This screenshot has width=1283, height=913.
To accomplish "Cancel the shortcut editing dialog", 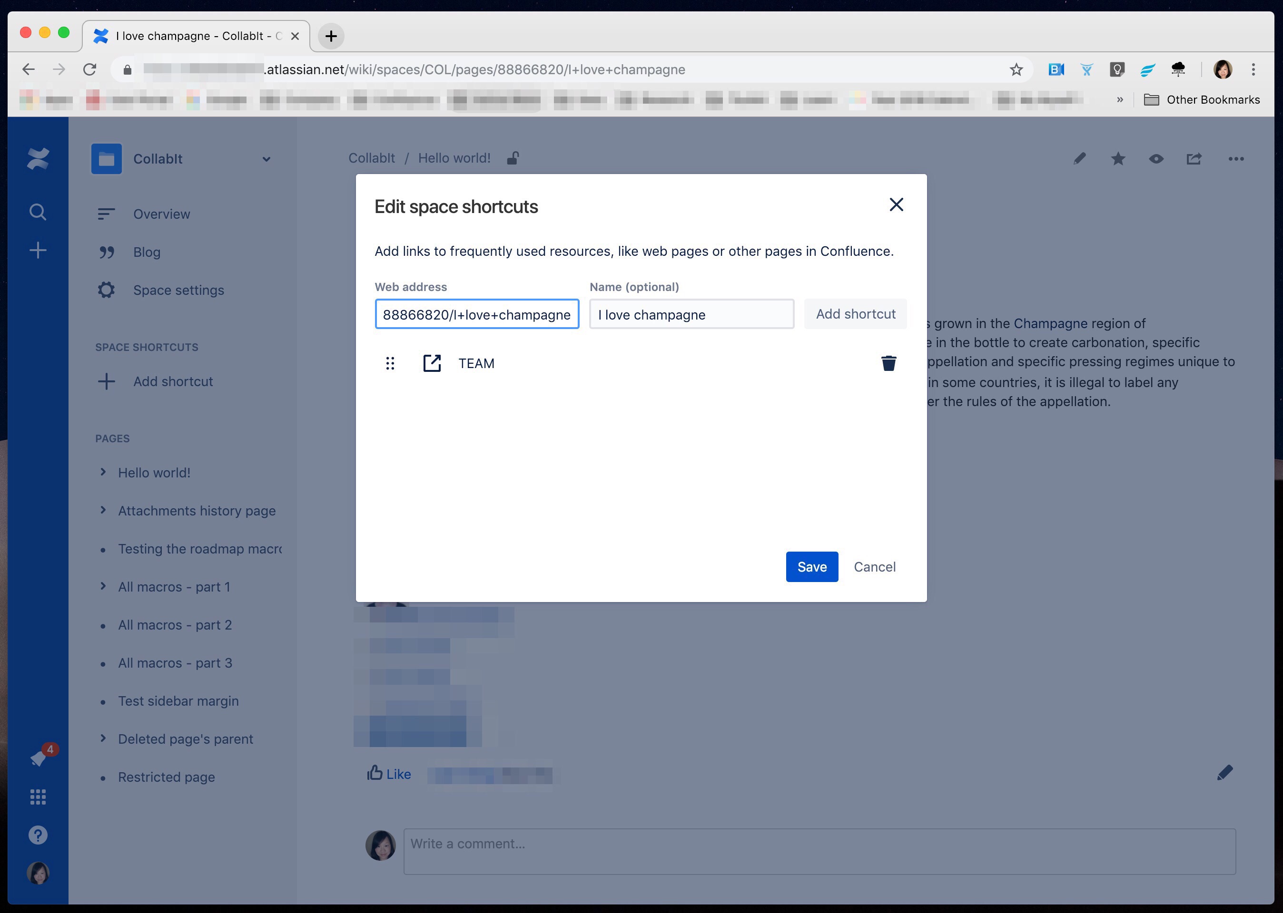I will point(874,567).
